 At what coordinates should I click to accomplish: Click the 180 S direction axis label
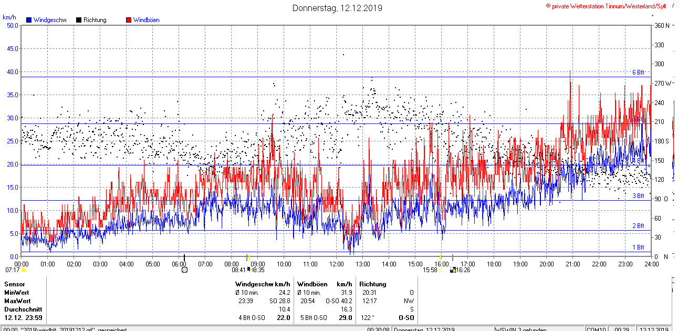(x=662, y=141)
